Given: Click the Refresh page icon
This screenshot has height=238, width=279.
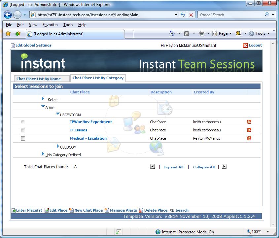Looking at the screenshot, I should coord(183,15).
